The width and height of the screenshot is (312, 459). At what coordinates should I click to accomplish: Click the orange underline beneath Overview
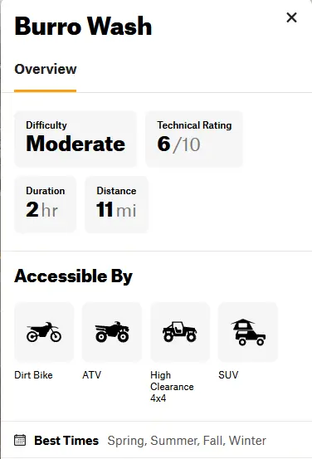point(46,91)
